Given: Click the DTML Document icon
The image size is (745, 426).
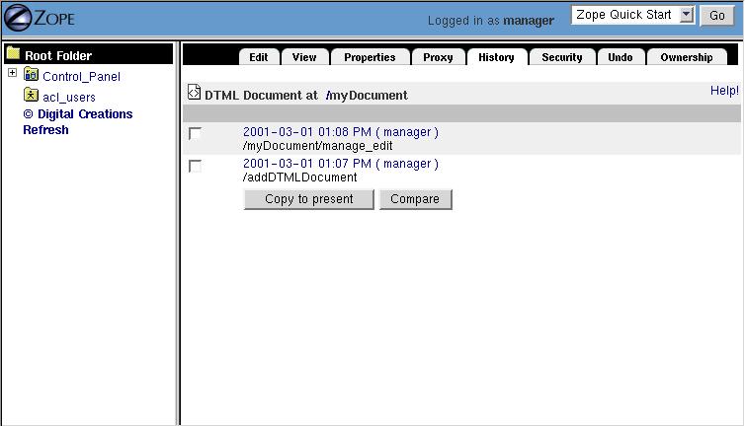Looking at the screenshot, I should [194, 94].
